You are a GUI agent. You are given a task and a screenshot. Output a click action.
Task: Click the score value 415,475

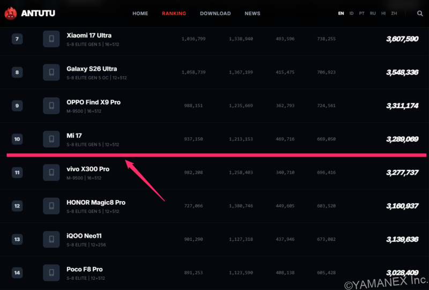pyautogui.click(x=285, y=72)
